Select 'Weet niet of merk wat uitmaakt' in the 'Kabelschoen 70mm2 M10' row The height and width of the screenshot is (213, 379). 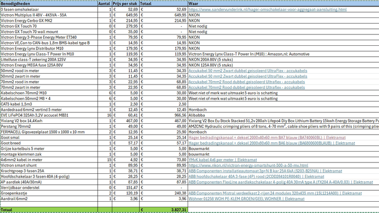pos(283,93)
